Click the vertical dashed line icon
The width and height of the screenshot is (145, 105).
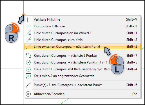coord(27,19)
